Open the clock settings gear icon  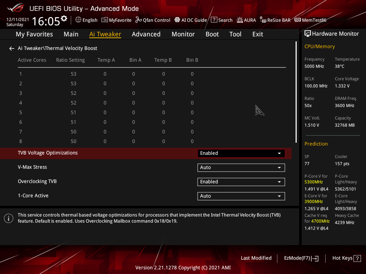(64, 19)
